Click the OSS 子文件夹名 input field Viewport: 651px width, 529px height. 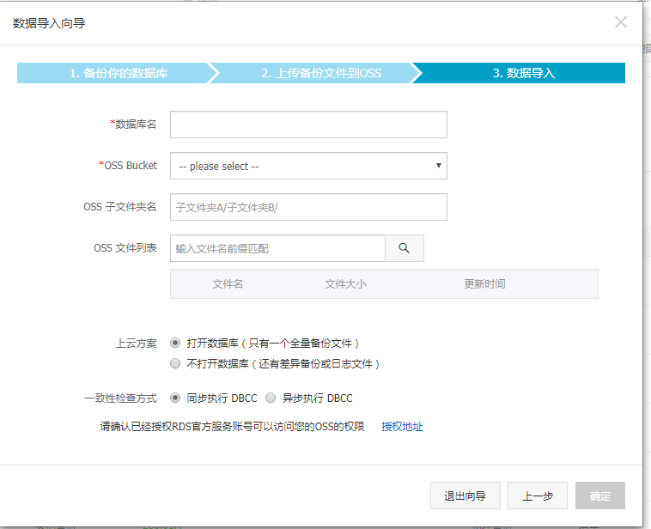tap(308, 207)
